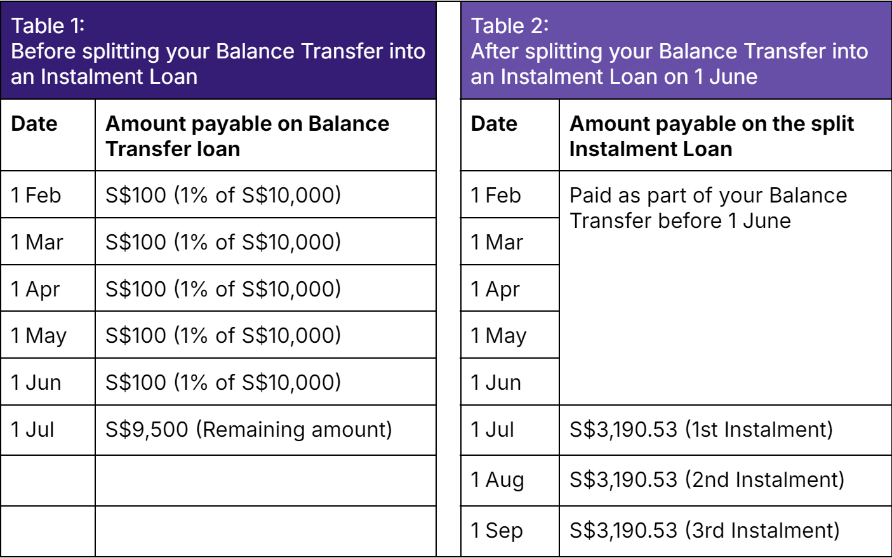Click 'Paid as part of your Balance Transfer' text
Image resolution: width=892 pixels, height=558 pixels.
point(708,208)
